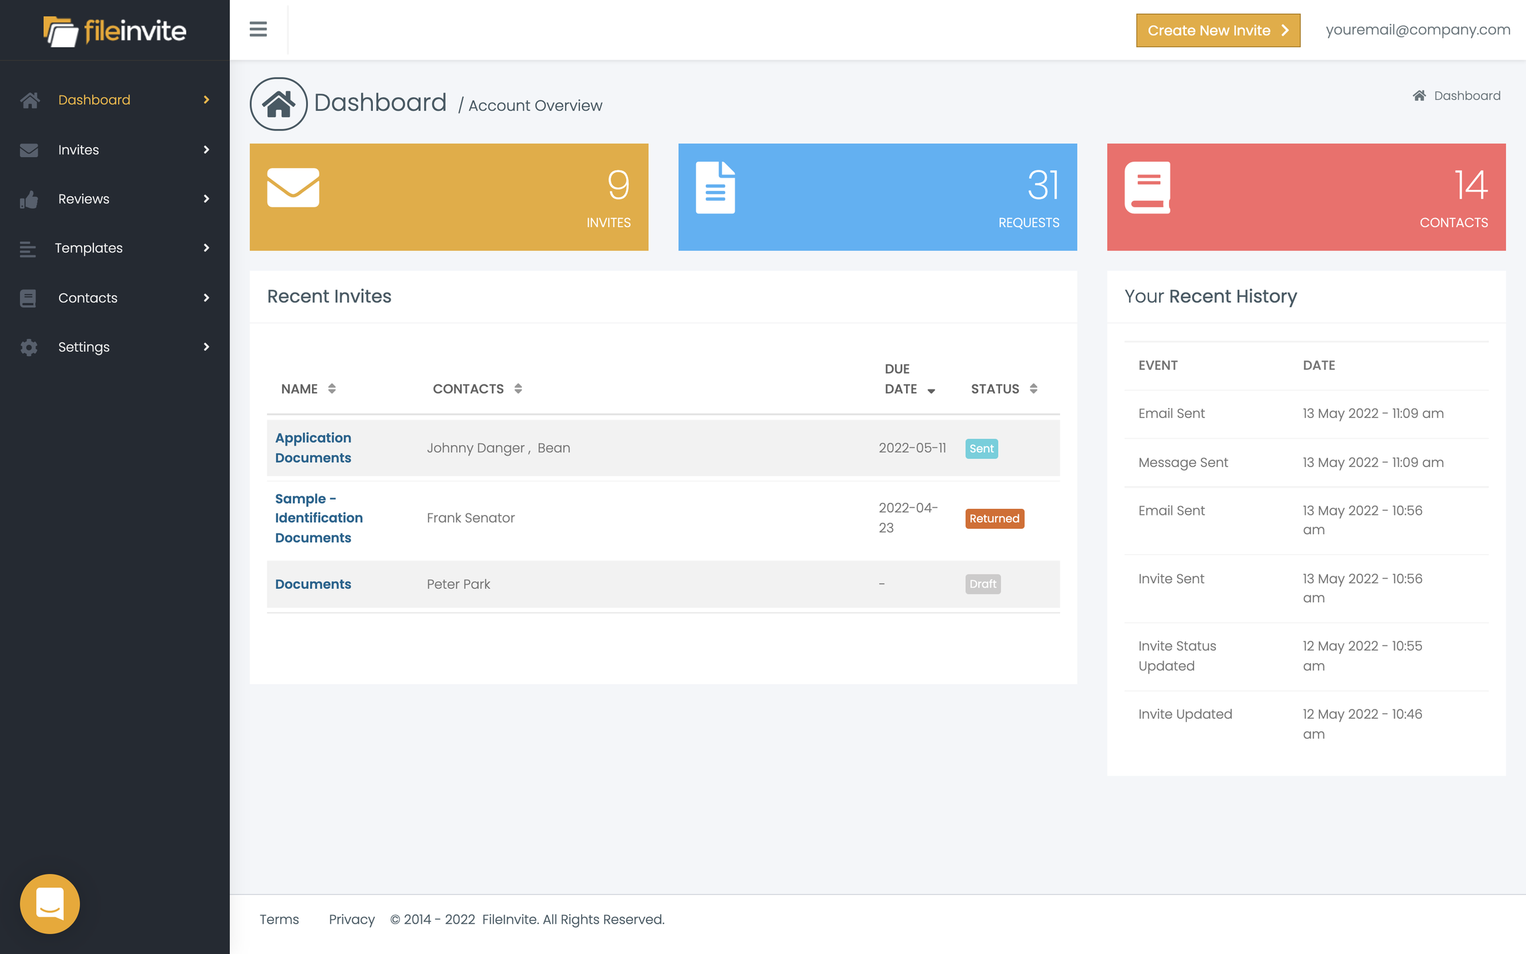Click the envelope icon on Invites card

(293, 187)
